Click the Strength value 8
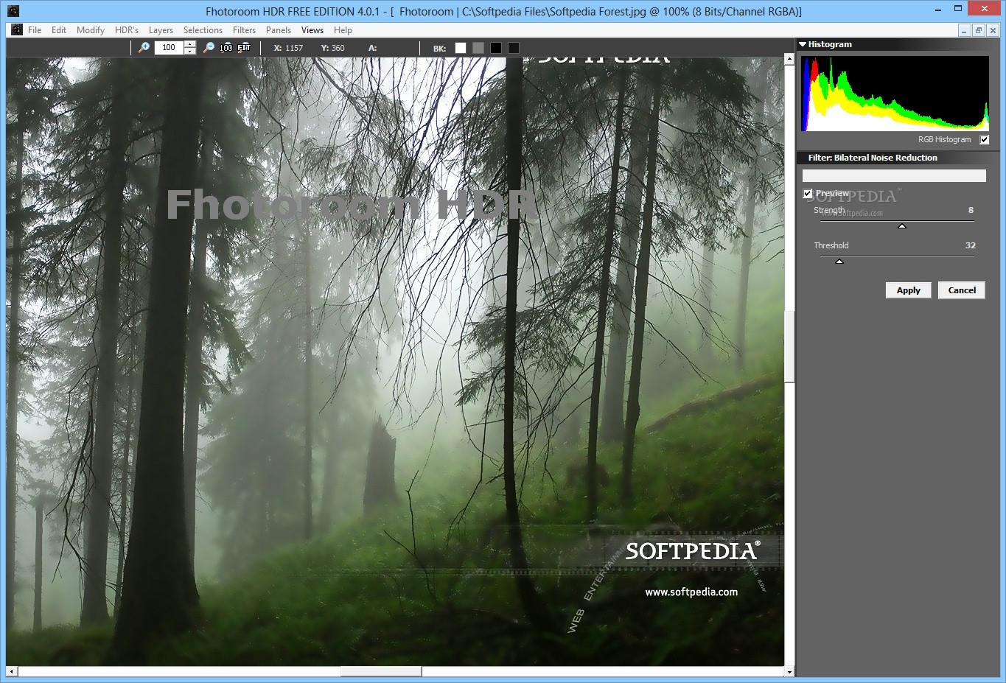1006x683 pixels. [x=971, y=210]
